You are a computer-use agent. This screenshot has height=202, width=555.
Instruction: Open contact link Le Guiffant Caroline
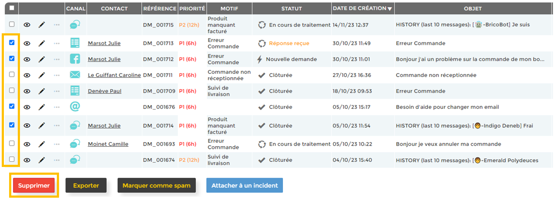coord(114,75)
